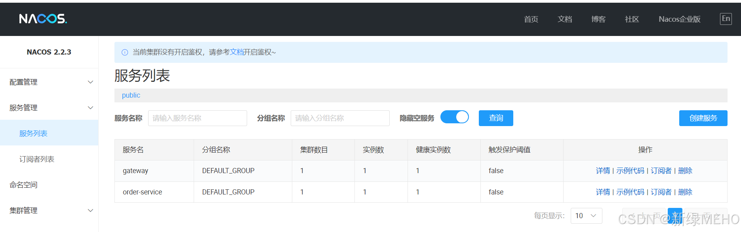Image resolution: width=741 pixels, height=232 pixels.
Task: Click the info icon in the alert banner
Action: [125, 52]
